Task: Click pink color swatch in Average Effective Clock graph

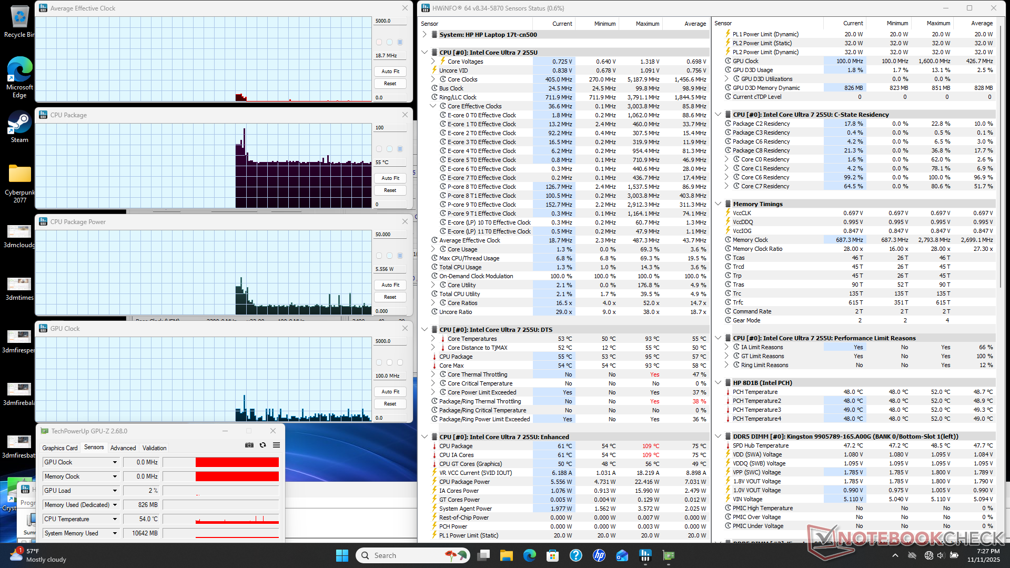Action: coord(379,42)
